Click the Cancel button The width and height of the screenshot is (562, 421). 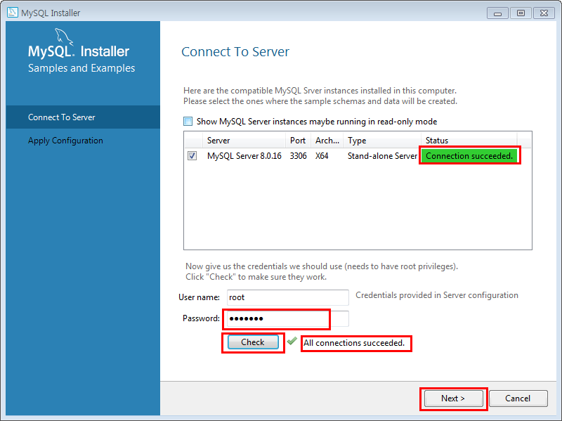[x=518, y=399]
